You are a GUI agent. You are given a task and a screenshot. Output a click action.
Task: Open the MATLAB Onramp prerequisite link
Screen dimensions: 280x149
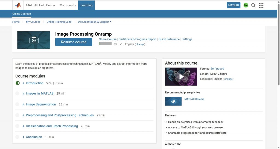tap(194, 99)
